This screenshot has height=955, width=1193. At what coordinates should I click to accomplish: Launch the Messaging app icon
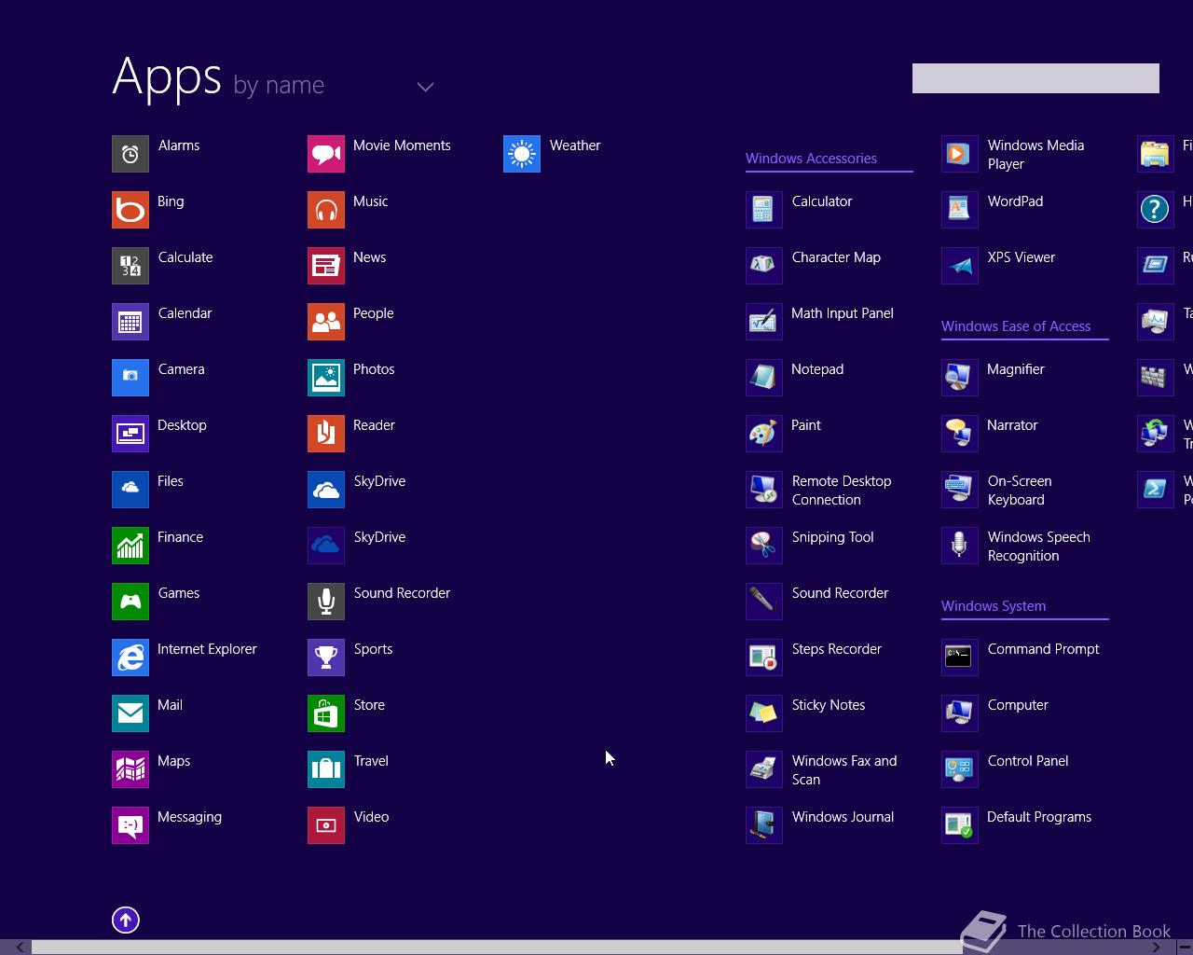pyautogui.click(x=130, y=825)
